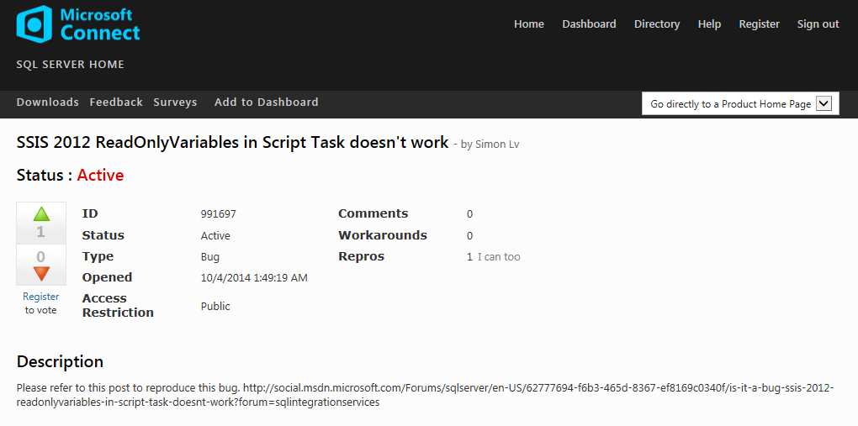Click Register to vote link
Image resolution: width=858 pixels, height=426 pixels.
(40, 297)
